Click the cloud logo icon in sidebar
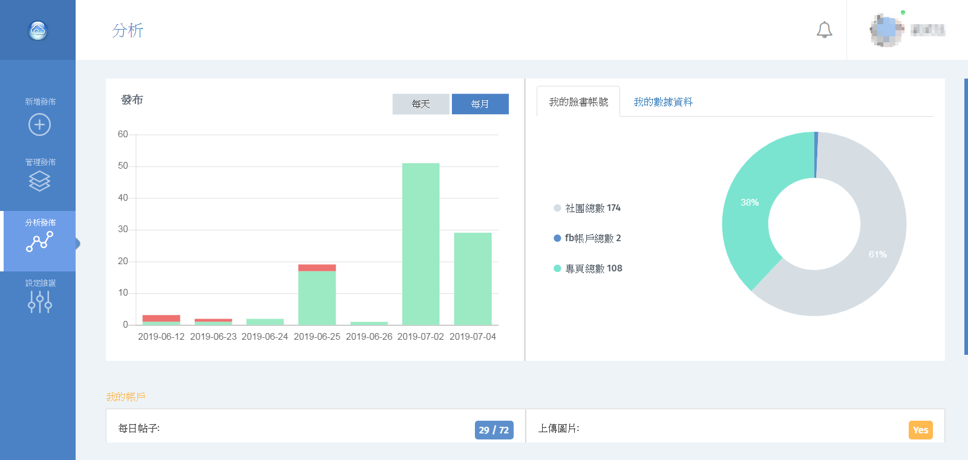968x460 pixels. click(x=38, y=30)
